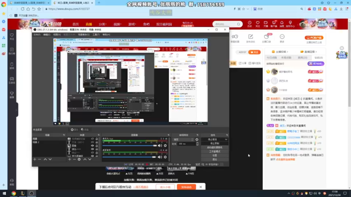
Task: Open the Windows Start menu
Action: (4, 193)
